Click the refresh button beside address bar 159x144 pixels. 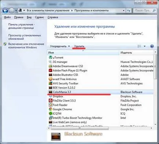(x=129, y=11)
